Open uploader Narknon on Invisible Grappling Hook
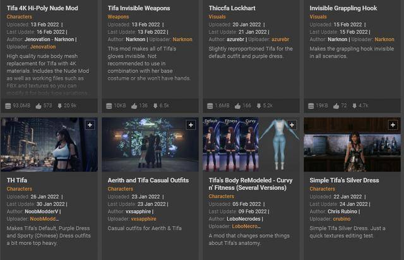The image size is (404, 260). coord(384,39)
